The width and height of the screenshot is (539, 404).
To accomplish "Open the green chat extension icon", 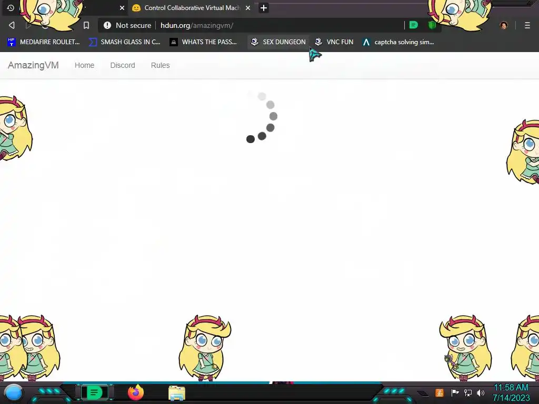I will (x=414, y=25).
